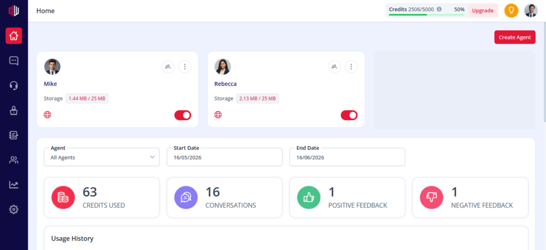546x250 pixels.
Task: Click the app logo in sidebar
Action: (x=13, y=11)
